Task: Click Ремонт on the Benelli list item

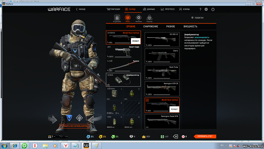Action: (174, 109)
